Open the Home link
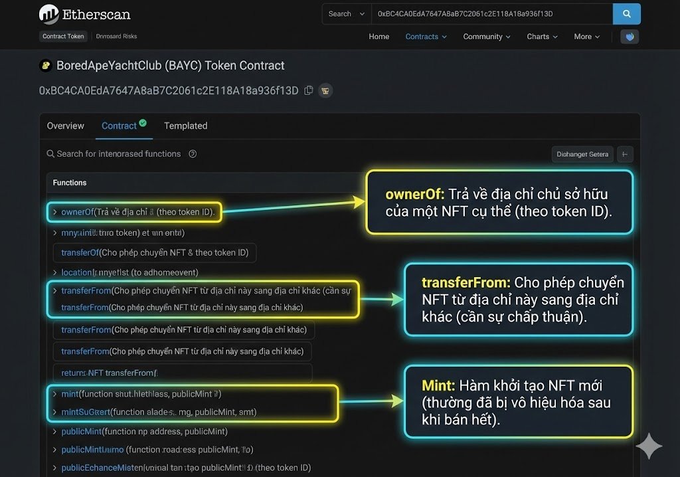The image size is (680, 477). 379,37
